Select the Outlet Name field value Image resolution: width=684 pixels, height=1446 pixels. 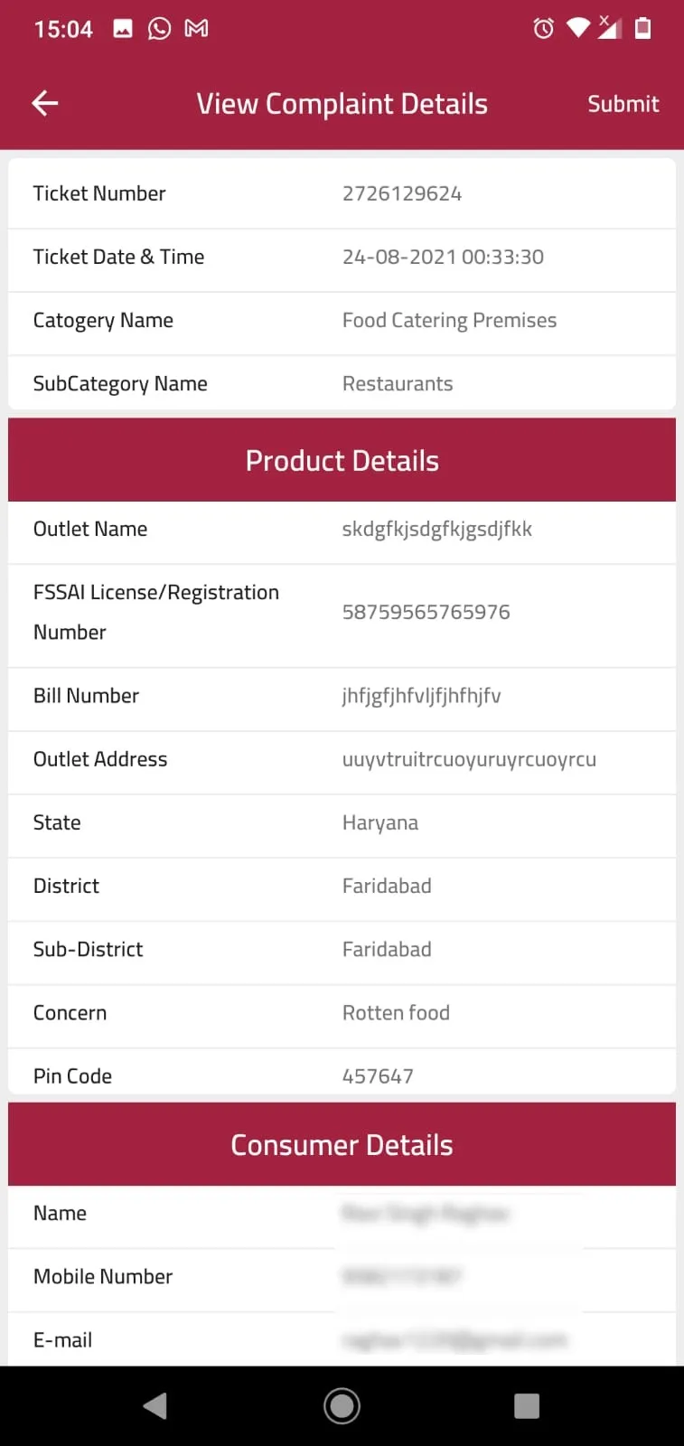[436, 530]
